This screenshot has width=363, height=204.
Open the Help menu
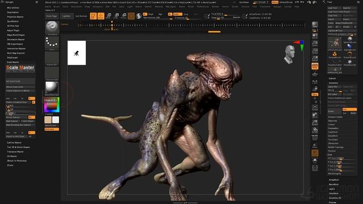pyautogui.click(x=297, y=7)
